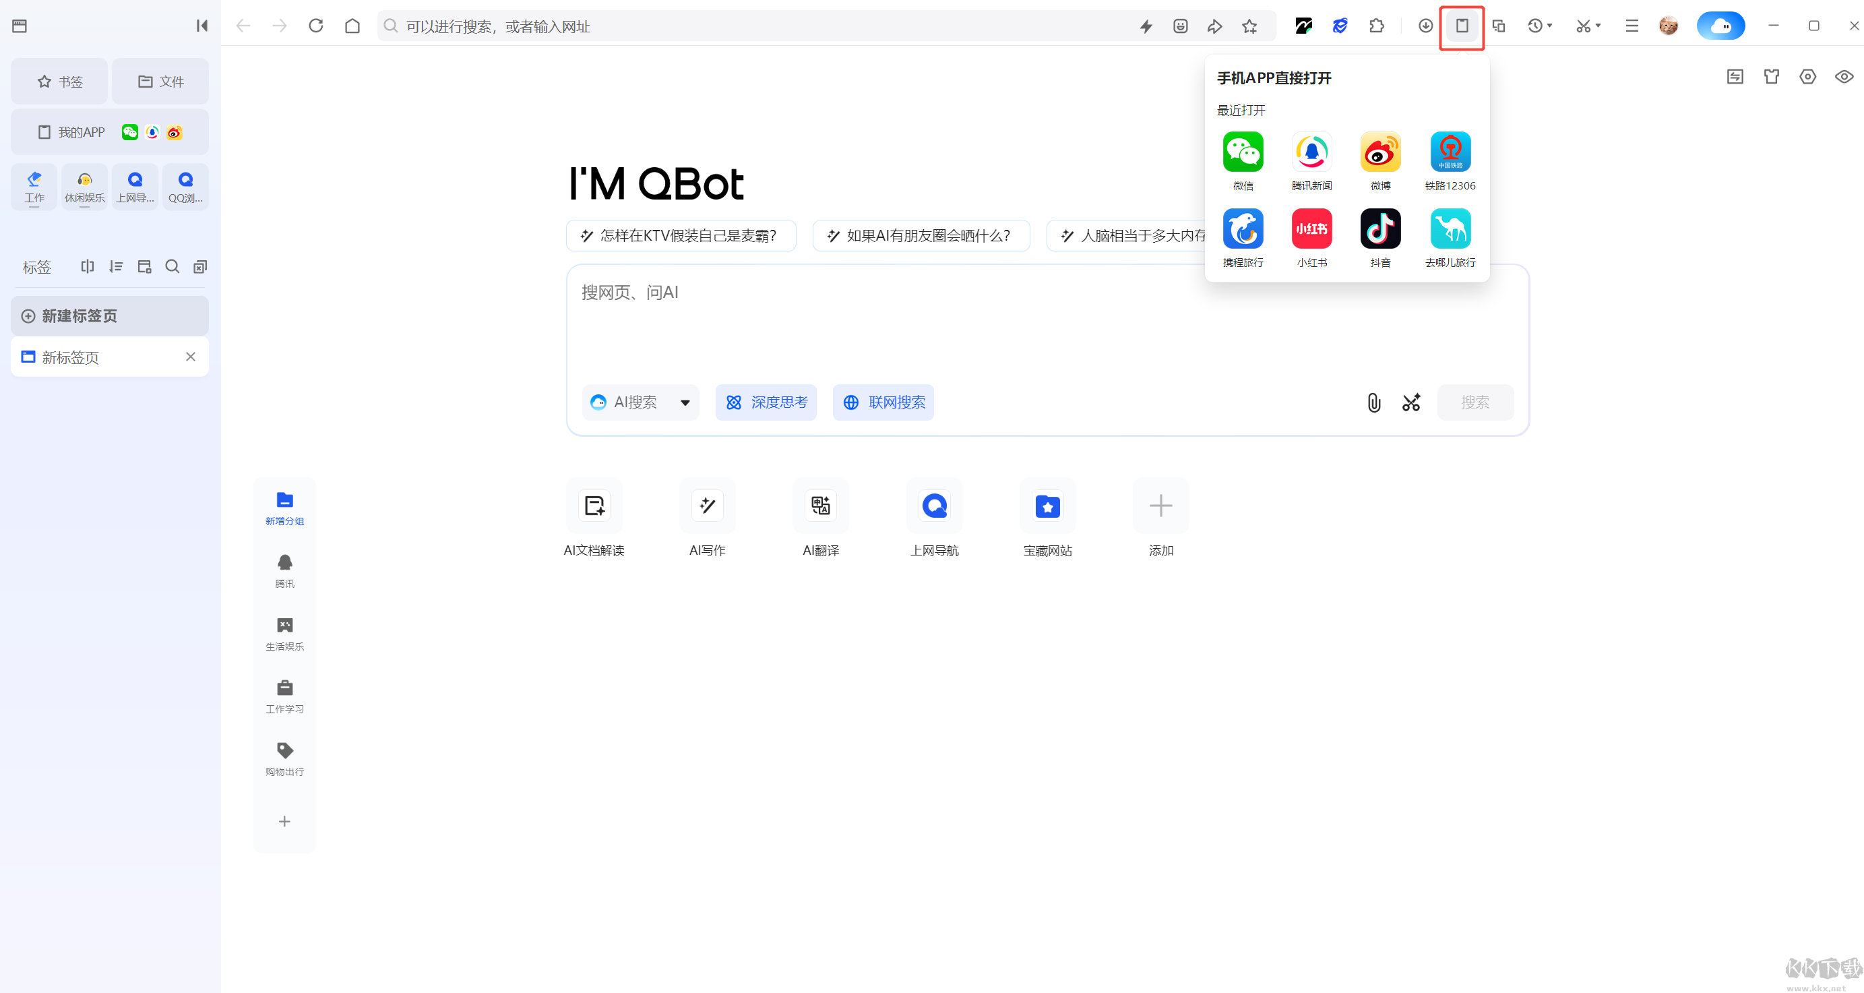Open 宝藏网站 from the tools row
This screenshot has width=1864, height=993.
click(x=1047, y=518)
